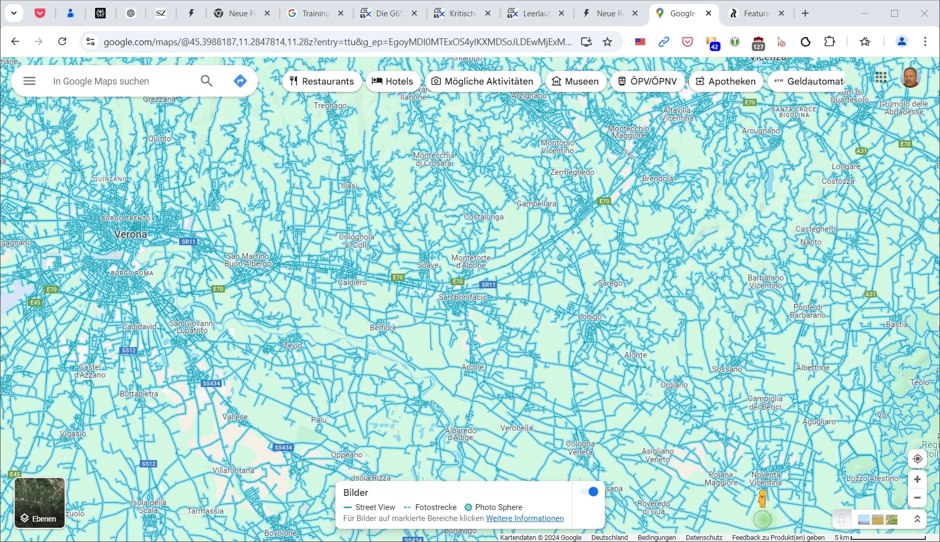Open directions with the blue route icon
The width and height of the screenshot is (940, 542).
[240, 81]
